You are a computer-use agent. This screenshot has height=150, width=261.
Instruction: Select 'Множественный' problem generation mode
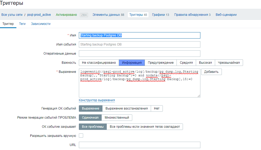117,118
